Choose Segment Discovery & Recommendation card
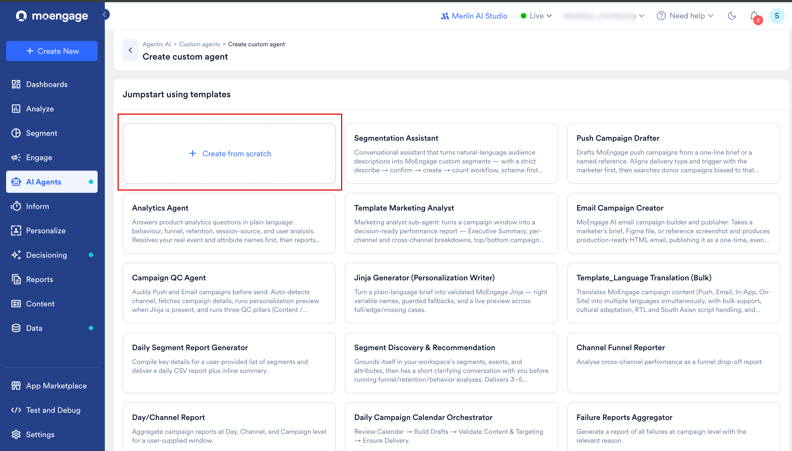The width and height of the screenshot is (792, 451). click(x=451, y=363)
